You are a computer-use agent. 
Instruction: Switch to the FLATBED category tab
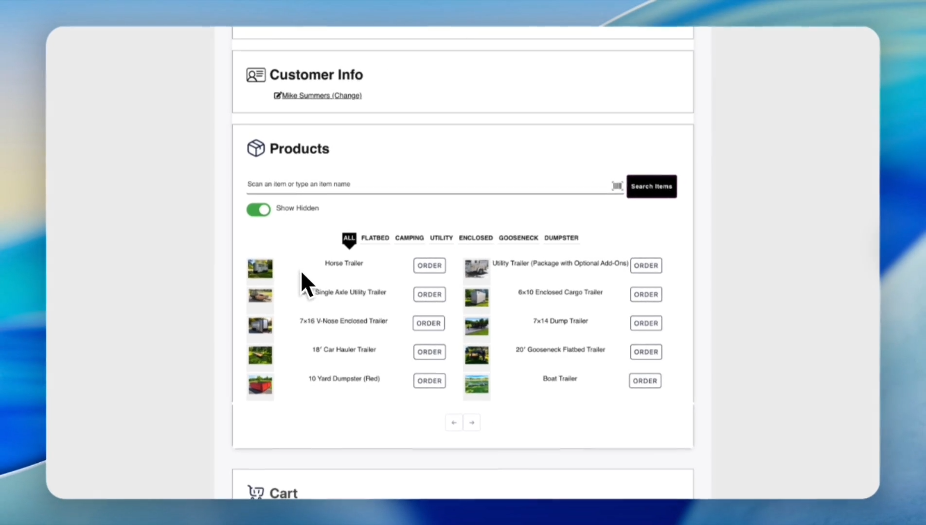(375, 238)
